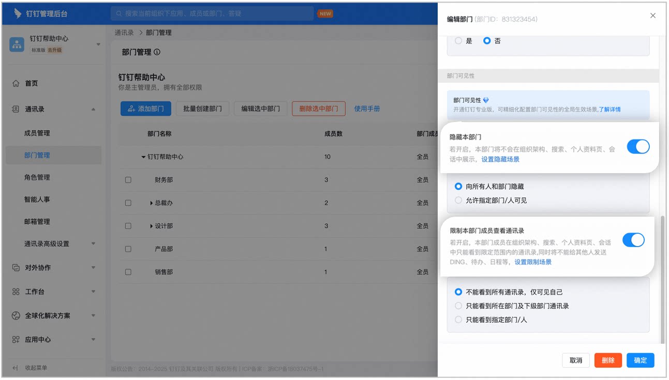The width and height of the screenshot is (669, 380).
Task: Turn off the 隐藏本部门 toggle switch
Action: [x=638, y=147]
